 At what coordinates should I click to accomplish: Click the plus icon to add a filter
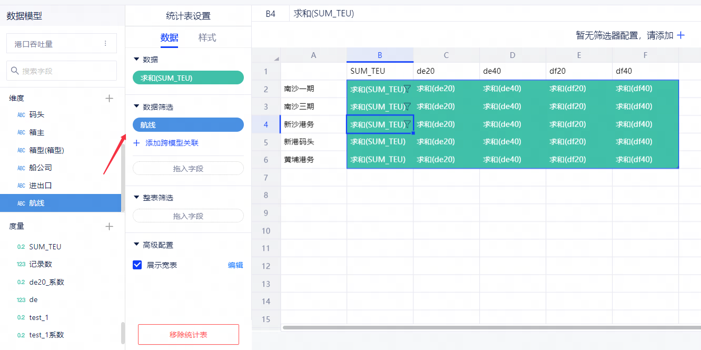[680, 35]
